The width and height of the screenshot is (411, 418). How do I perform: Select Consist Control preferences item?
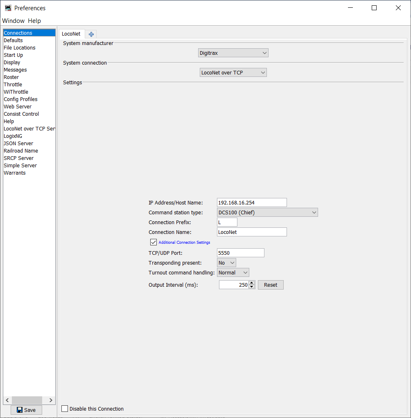pos(29,114)
